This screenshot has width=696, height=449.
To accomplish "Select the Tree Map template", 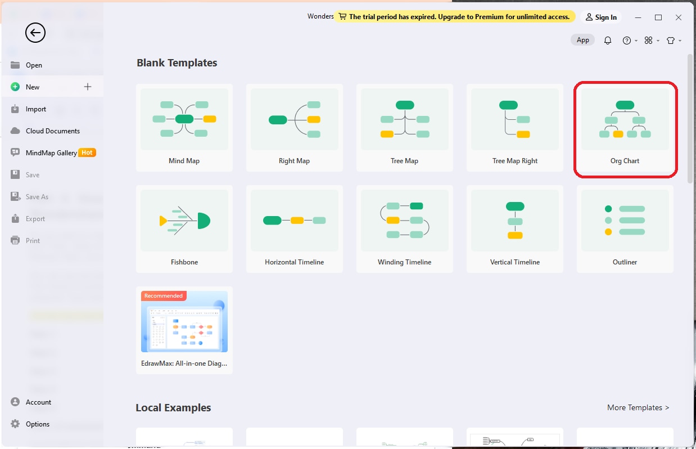I will (x=405, y=128).
